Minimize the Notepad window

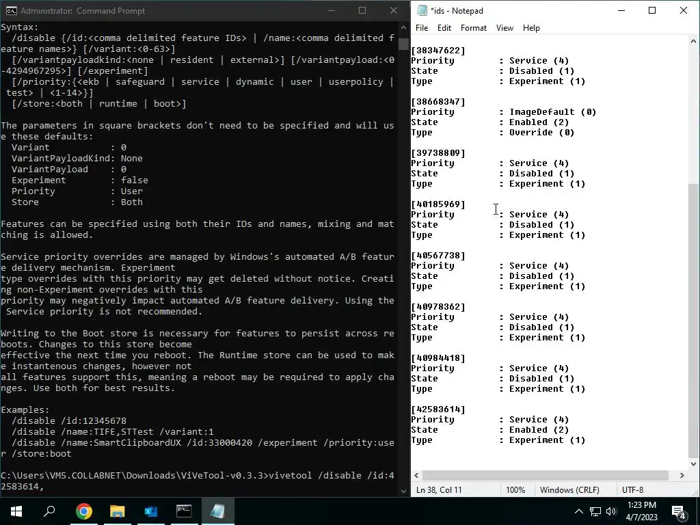[x=621, y=10]
